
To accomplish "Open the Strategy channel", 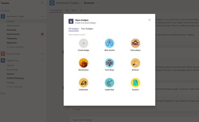I will point(11,82).
